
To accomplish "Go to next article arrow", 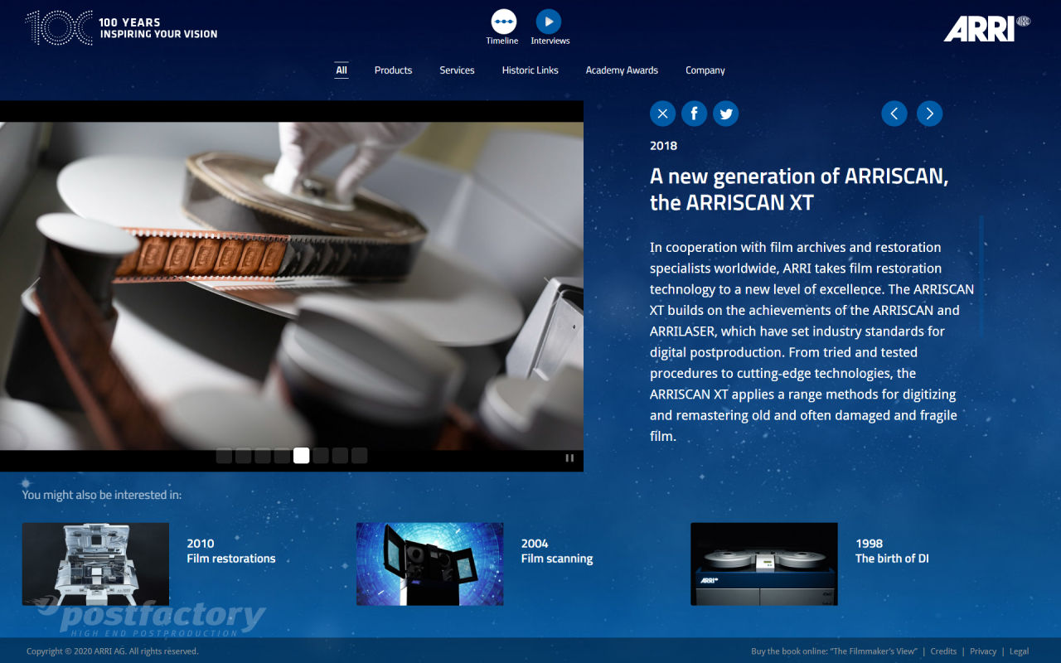I will tap(929, 114).
